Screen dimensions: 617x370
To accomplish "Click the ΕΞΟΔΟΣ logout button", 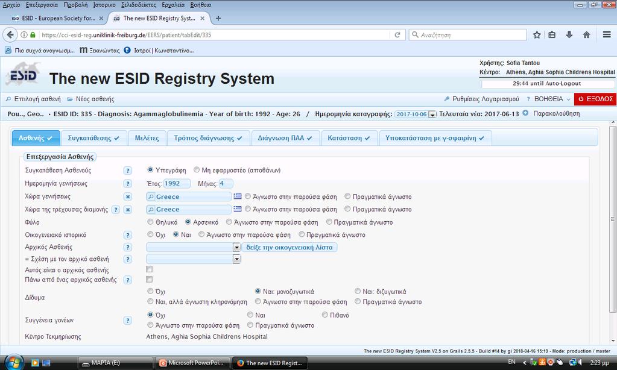I will click(x=595, y=99).
